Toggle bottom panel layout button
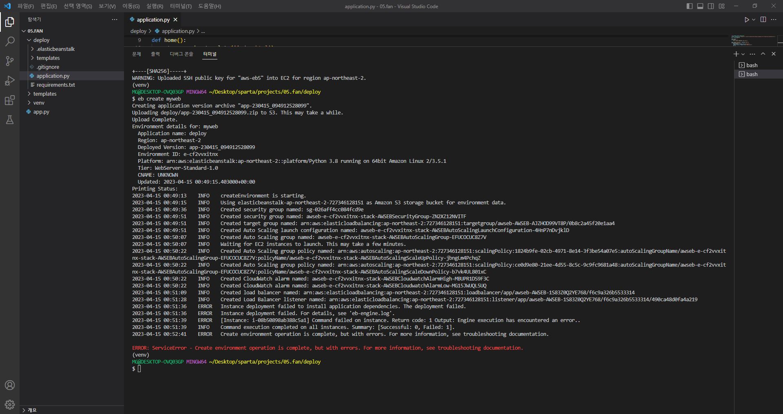The image size is (783, 414). (700, 6)
